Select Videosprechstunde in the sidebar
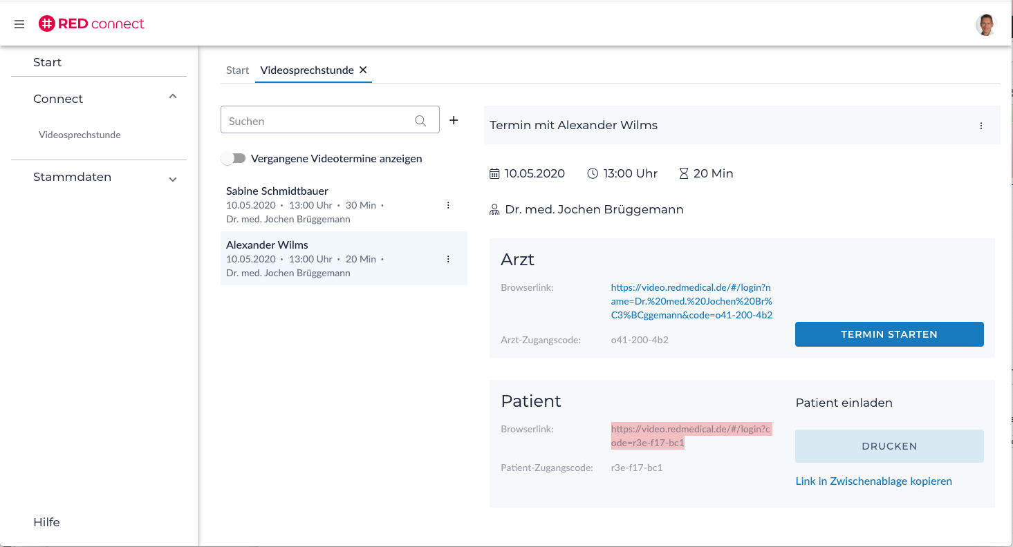The image size is (1013, 547). tap(80, 135)
